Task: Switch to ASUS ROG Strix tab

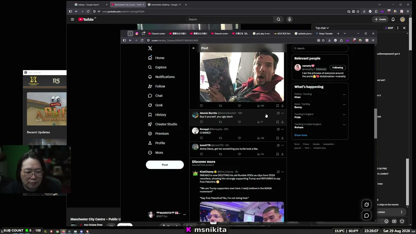Action: [282, 33]
